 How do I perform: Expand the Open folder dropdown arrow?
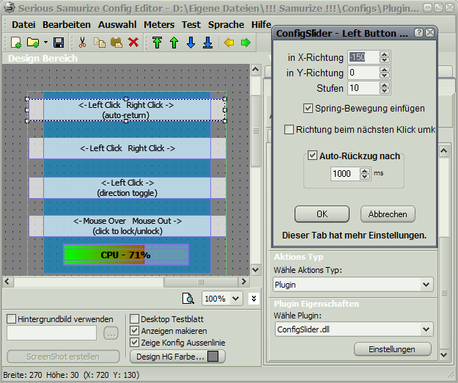pyautogui.click(x=46, y=43)
